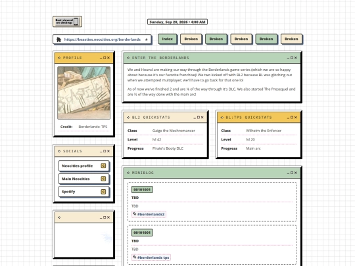This screenshot has height=266, width=355.
Task: Click the Miniblog window title icon
Action: tap(128, 173)
